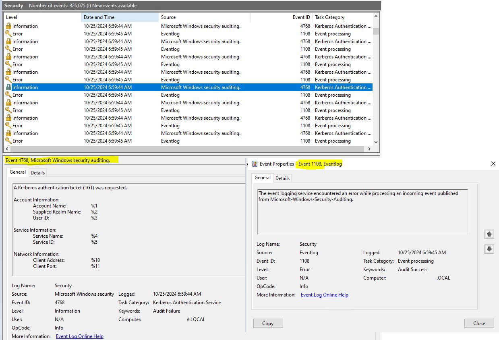Click the Copy button

[268, 323]
